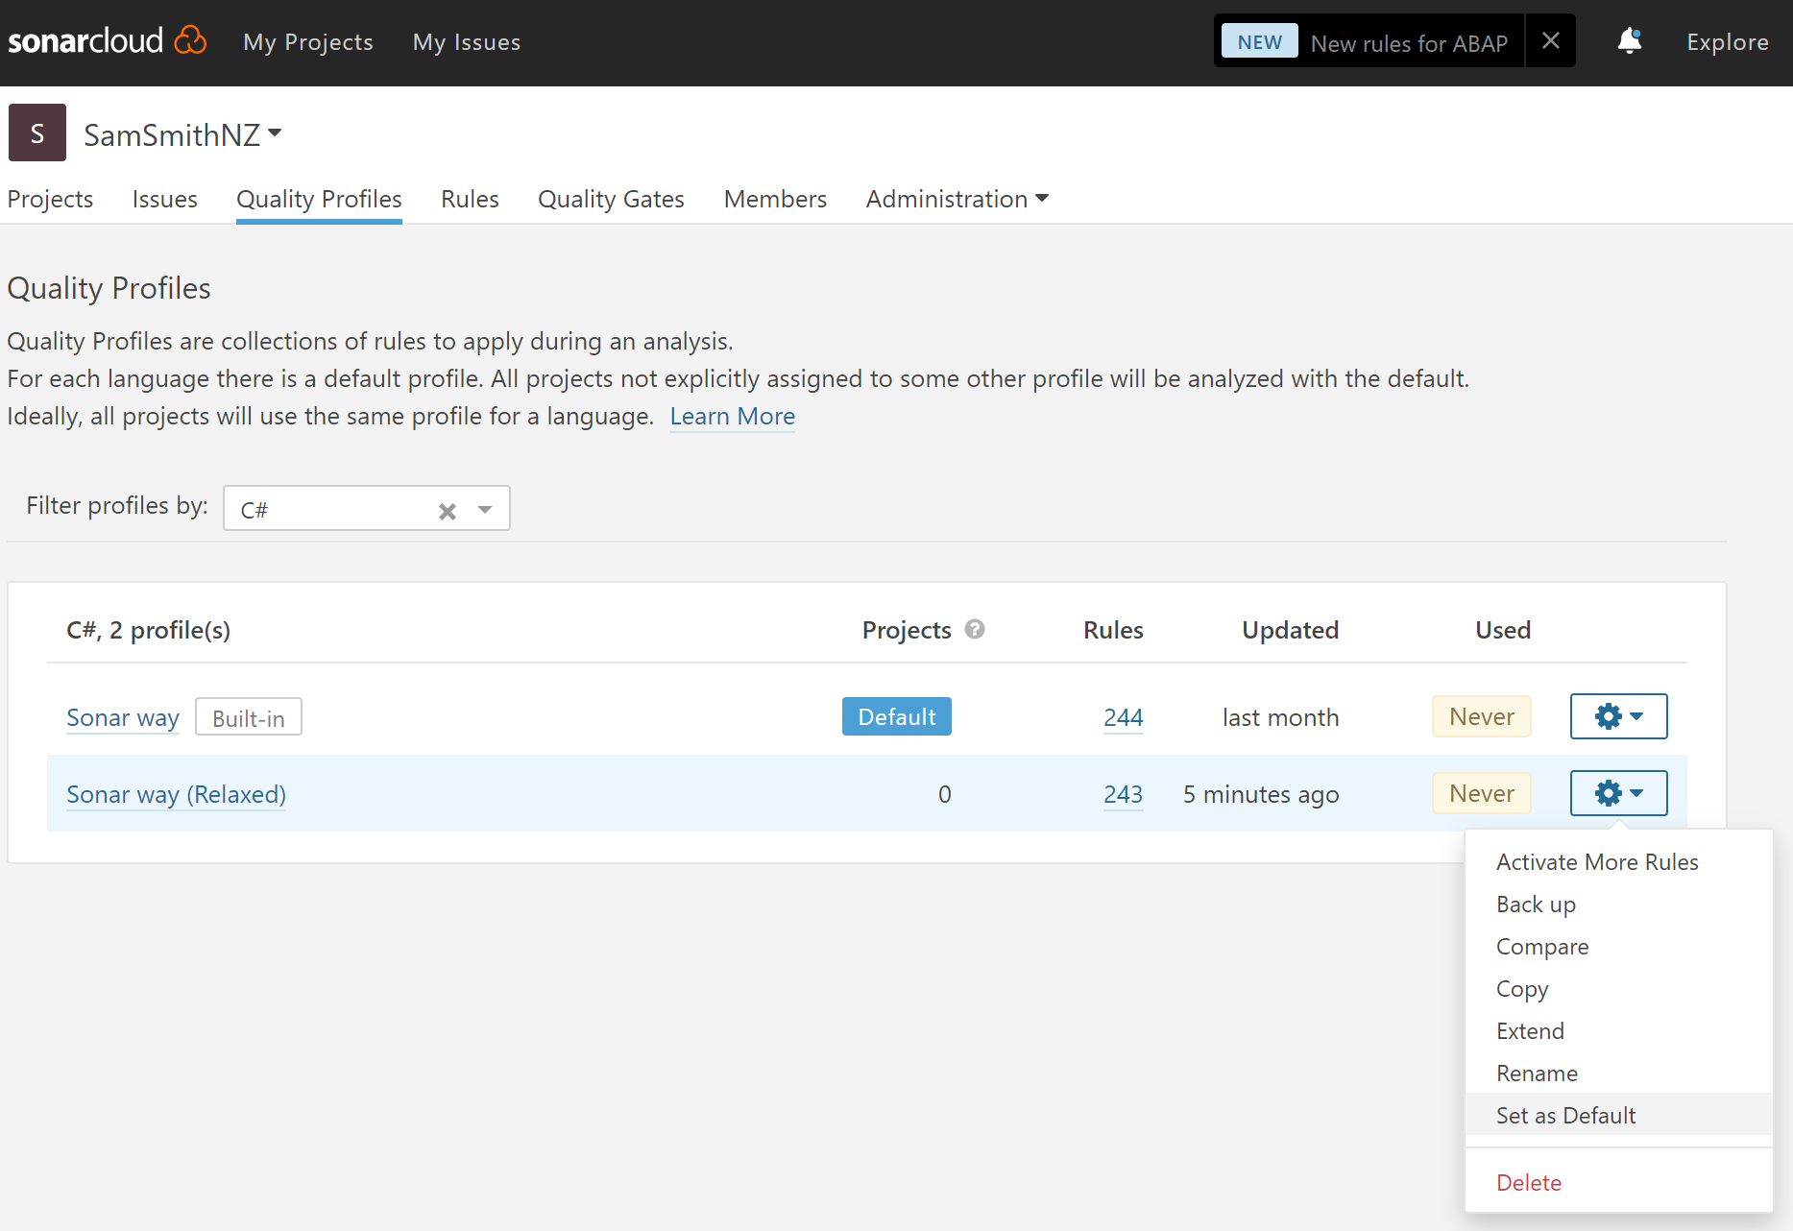The image size is (1793, 1231).
Task: Go to the Rules tab
Action: [x=470, y=199]
